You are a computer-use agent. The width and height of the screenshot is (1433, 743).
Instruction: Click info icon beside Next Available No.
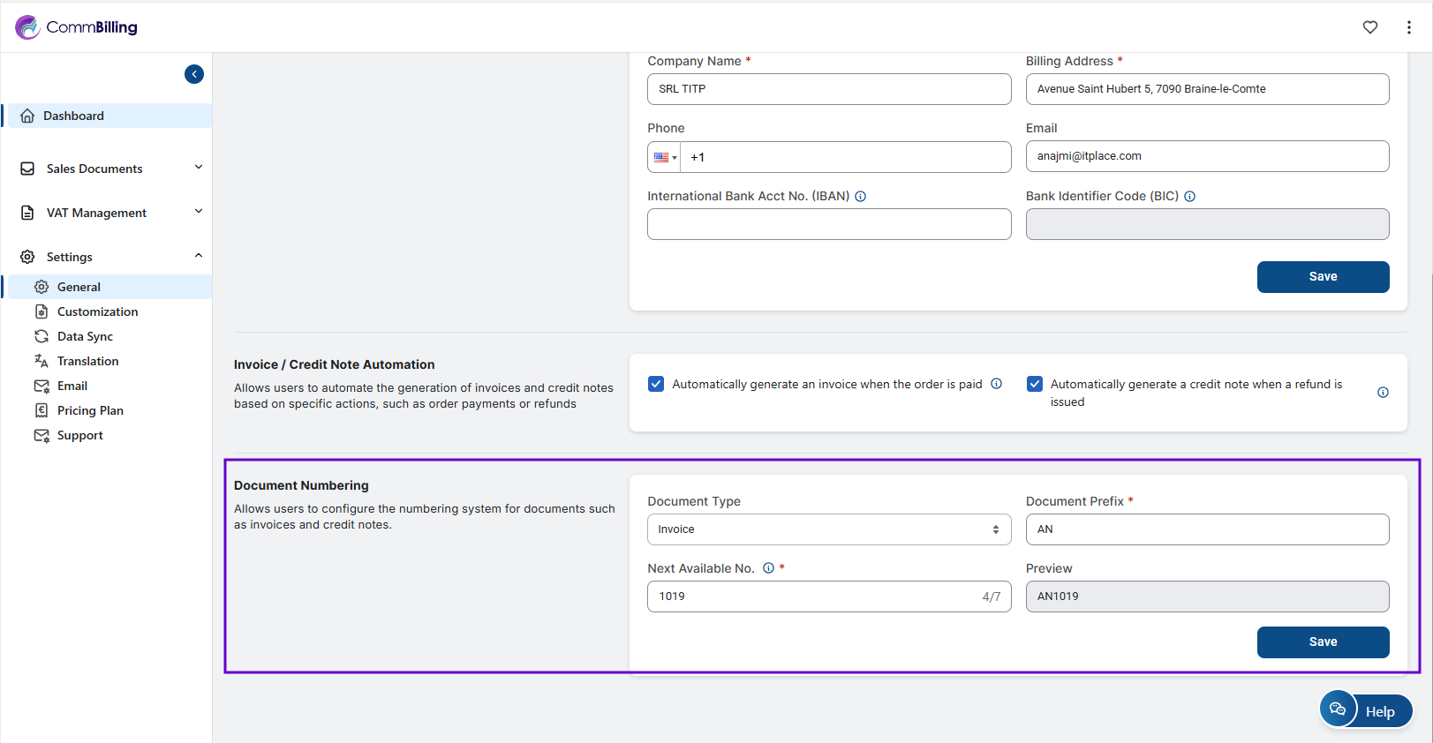click(x=768, y=568)
